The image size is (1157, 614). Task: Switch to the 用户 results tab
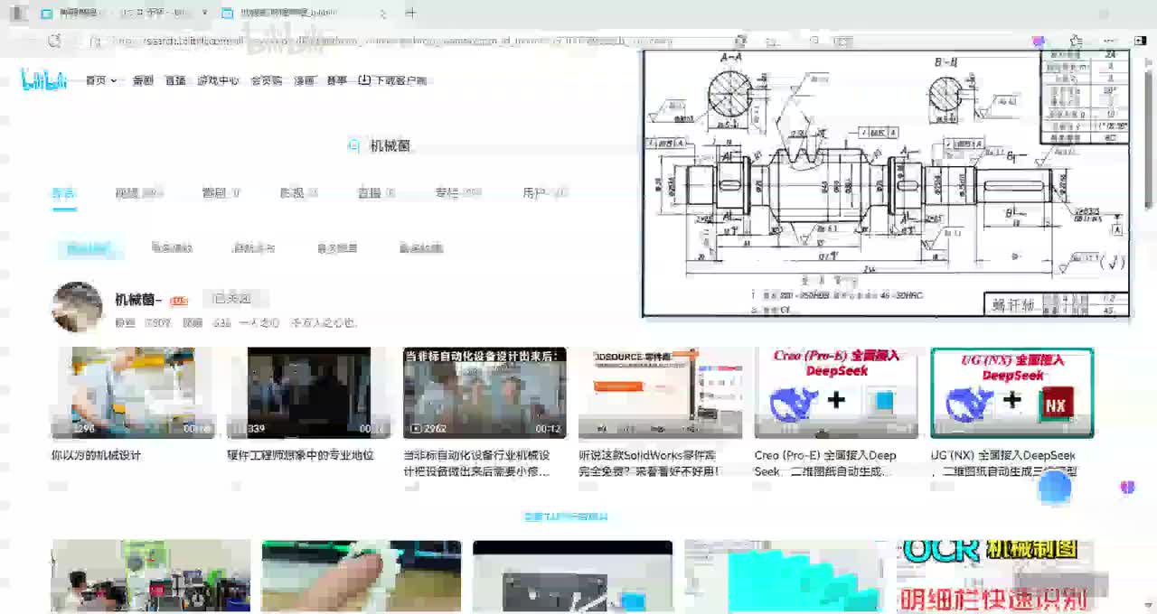(545, 192)
